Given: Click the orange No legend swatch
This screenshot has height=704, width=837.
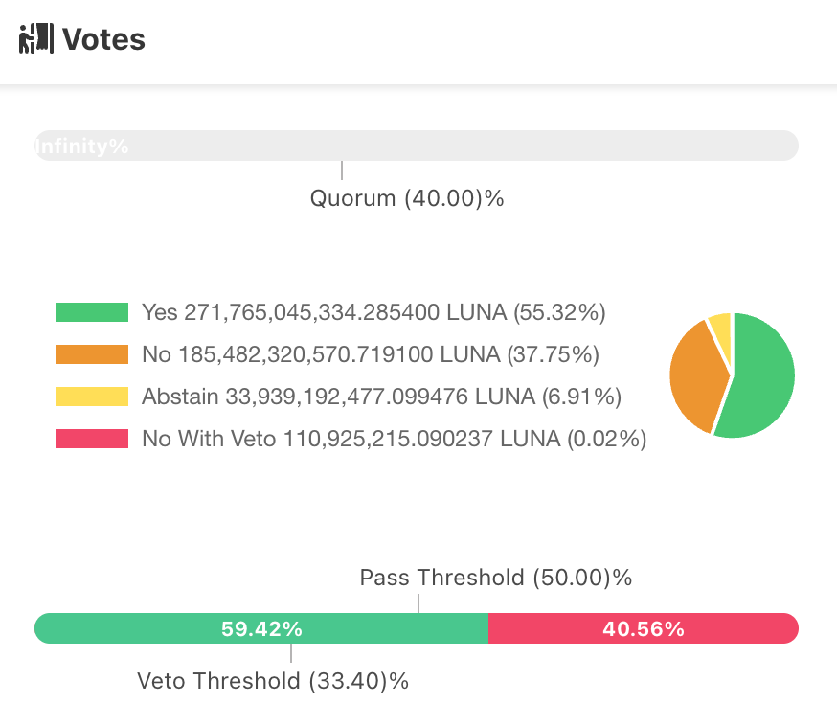Looking at the screenshot, I should (x=92, y=354).
